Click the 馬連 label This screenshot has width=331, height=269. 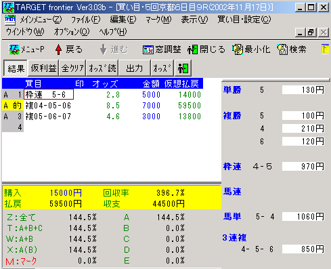pos(232,192)
